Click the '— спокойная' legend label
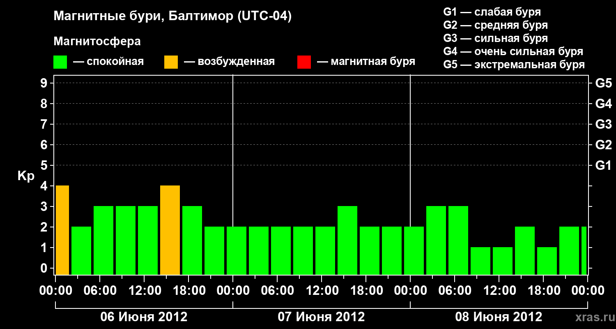Image resolution: width=616 pixels, height=329 pixels. pyautogui.click(x=108, y=62)
